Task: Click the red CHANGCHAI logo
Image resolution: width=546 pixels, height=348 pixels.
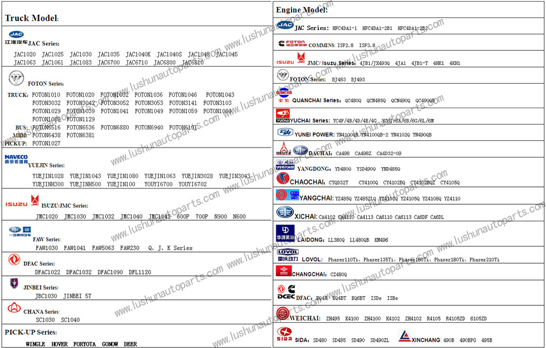Action: [284, 270]
